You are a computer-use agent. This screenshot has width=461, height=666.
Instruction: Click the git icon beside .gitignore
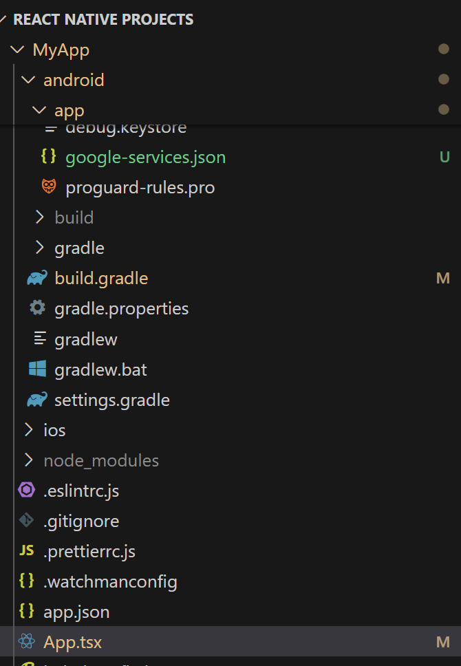[x=26, y=520]
